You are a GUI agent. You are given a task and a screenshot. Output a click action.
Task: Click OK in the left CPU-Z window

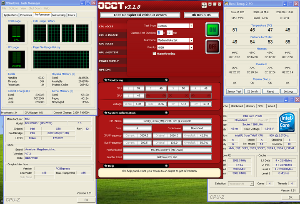[x=86, y=200]
